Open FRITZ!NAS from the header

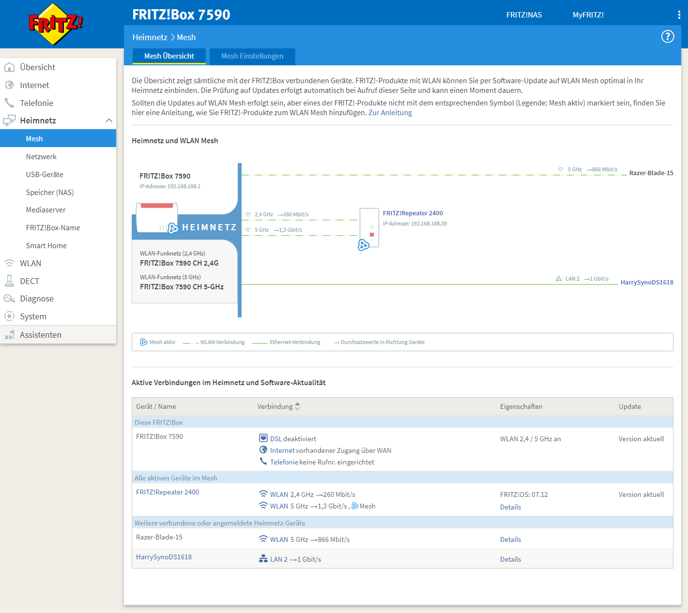pos(524,15)
